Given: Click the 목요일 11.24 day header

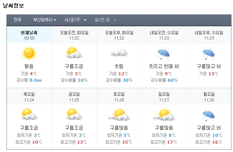Looking at the screenshot, I should coord(29,97).
